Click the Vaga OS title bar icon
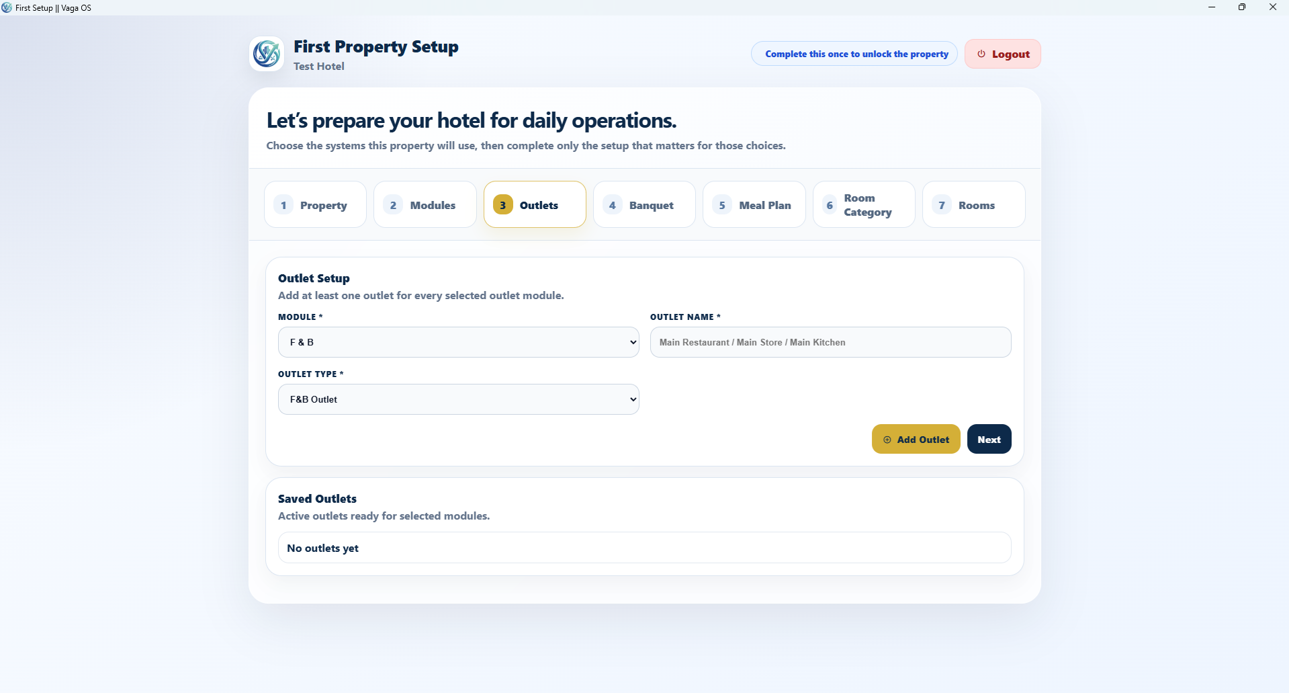 click(x=7, y=7)
